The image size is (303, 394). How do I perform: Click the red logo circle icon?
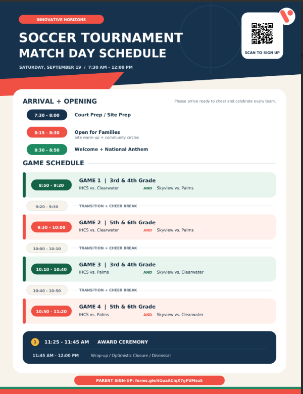pos(287,16)
